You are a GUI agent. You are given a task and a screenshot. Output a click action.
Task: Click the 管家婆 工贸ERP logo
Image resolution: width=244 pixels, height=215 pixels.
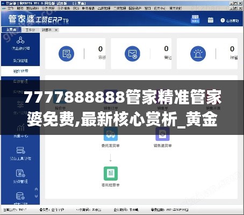coord(39,19)
